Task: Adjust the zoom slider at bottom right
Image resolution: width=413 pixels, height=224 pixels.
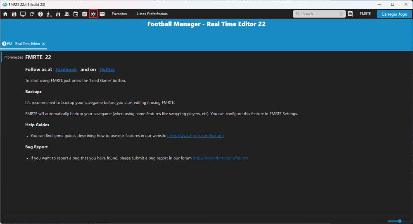Action: (x=399, y=221)
